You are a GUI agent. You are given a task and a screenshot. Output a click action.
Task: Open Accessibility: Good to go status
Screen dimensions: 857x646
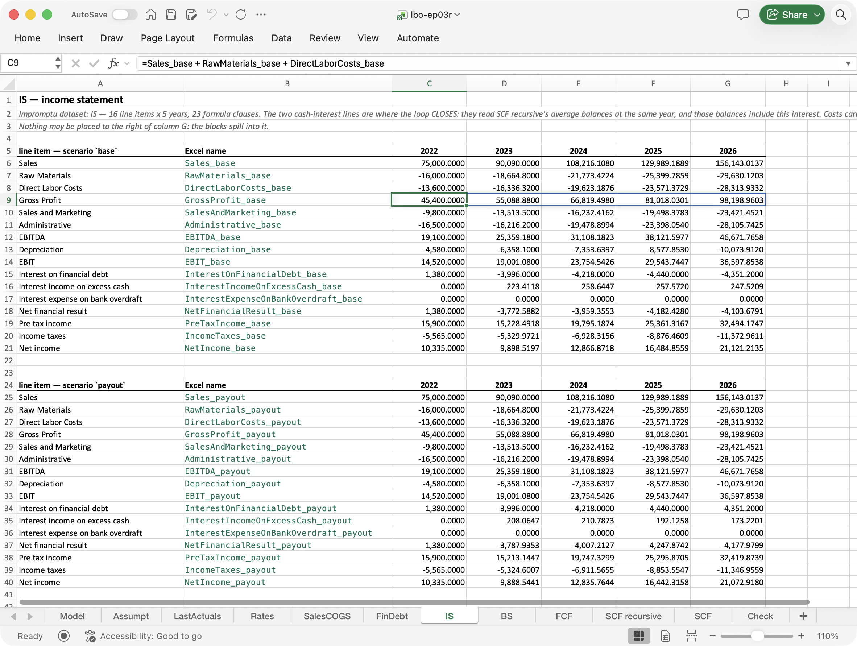[143, 636]
